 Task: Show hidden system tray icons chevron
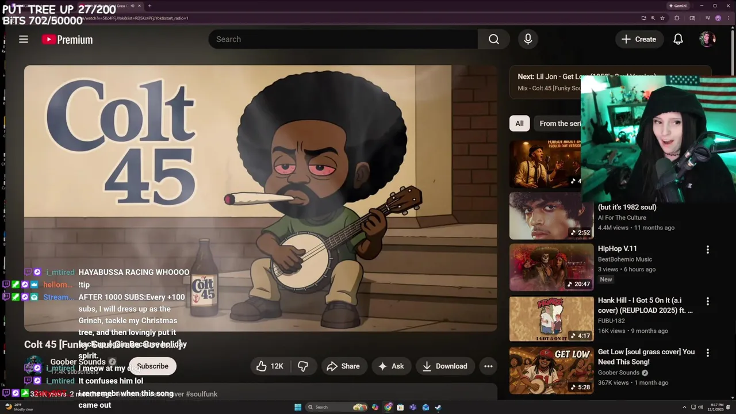click(x=685, y=407)
